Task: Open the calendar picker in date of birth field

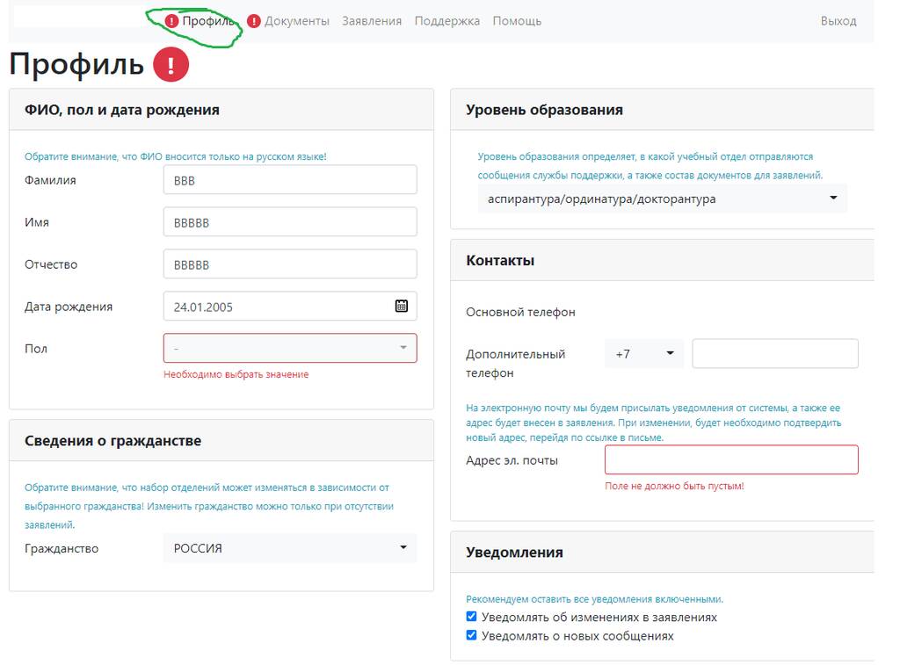Action: click(401, 306)
